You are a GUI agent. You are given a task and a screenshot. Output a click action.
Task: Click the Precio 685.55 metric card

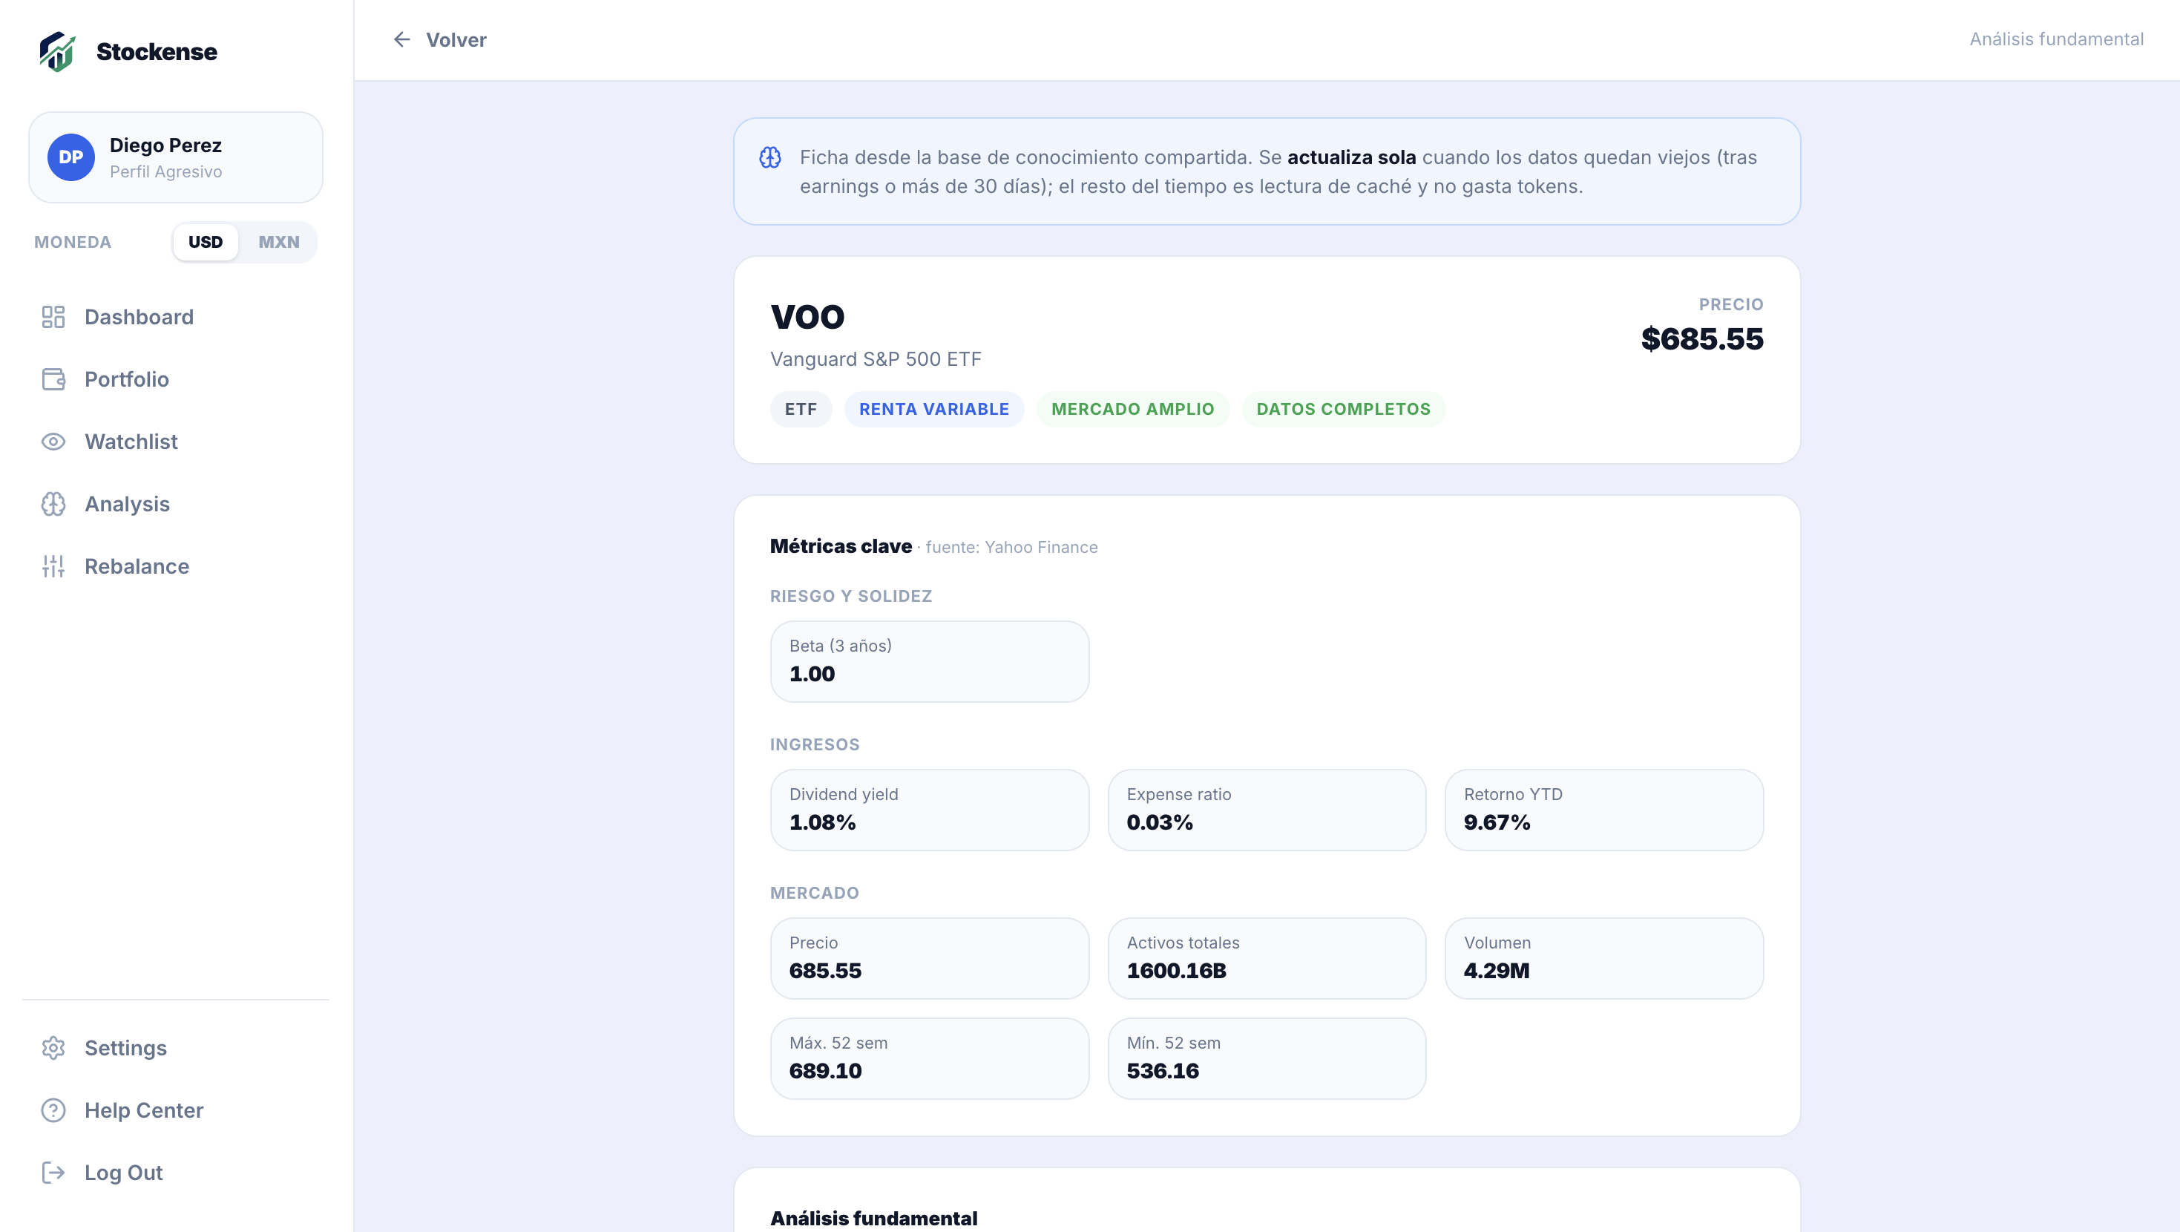929,958
